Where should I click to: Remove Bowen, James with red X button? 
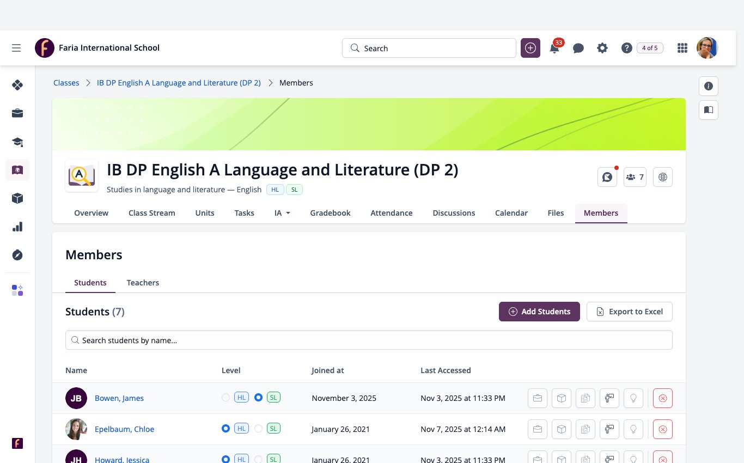(x=663, y=398)
